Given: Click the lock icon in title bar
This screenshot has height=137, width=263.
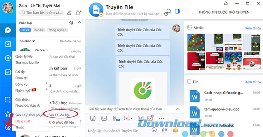Looking at the screenshot, I should coord(226,3).
